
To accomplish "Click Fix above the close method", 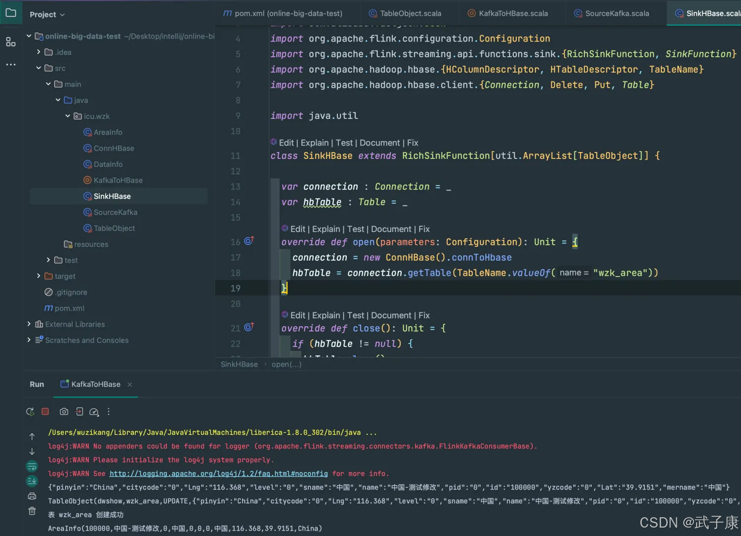I will [x=424, y=315].
